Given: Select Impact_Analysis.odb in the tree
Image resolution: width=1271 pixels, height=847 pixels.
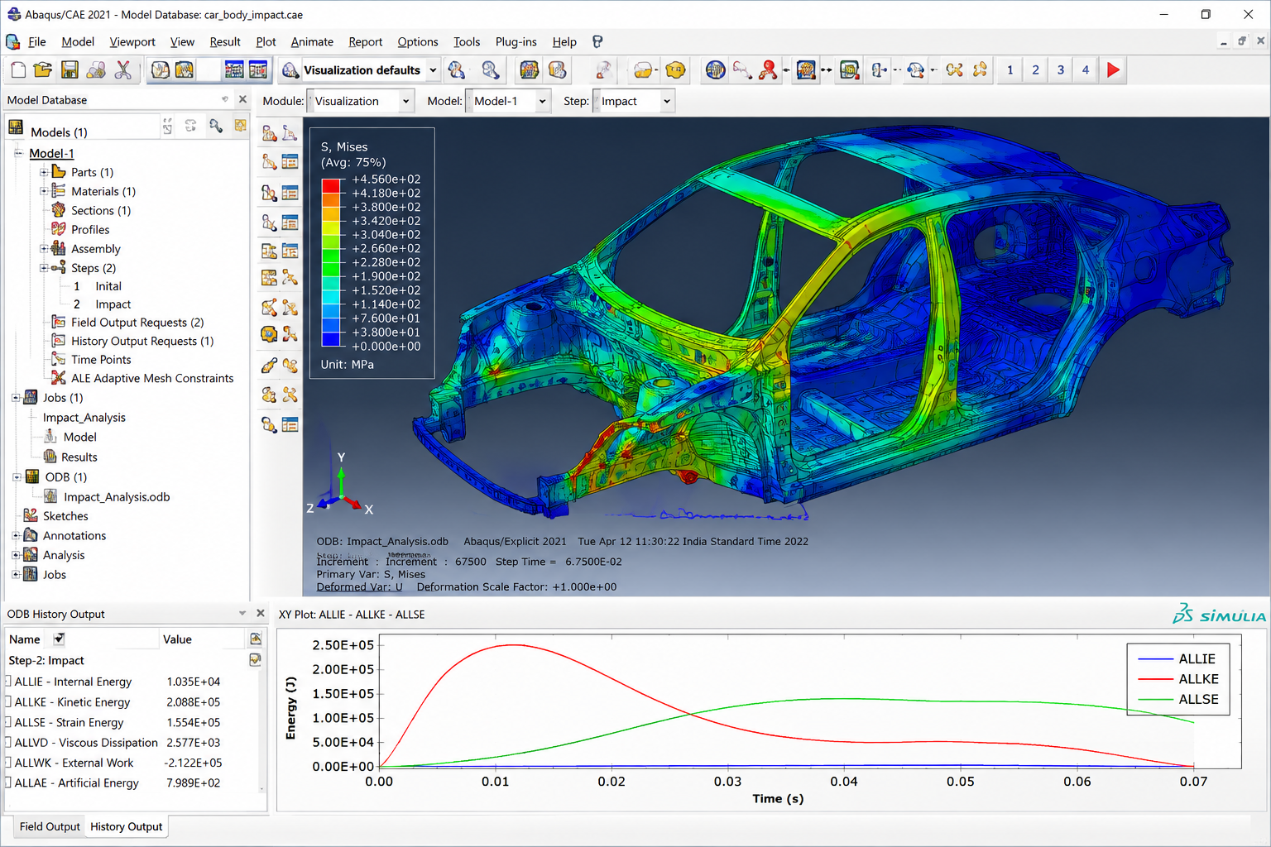Looking at the screenshot, I should [117, 497].
